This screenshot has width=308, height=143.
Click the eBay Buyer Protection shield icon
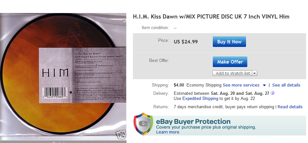[x=143, y=124]
